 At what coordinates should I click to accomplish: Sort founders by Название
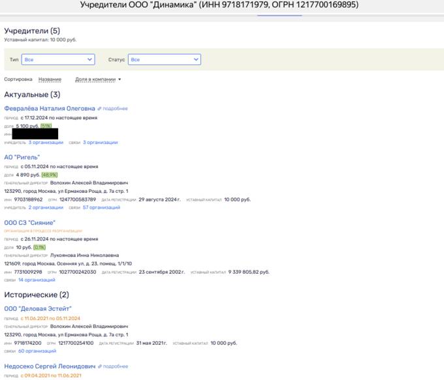50,80
